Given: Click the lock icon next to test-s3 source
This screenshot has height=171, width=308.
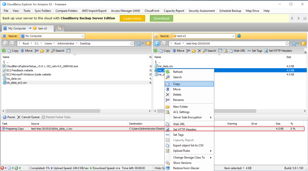Looking at the screenshot, I should pyautogui.click(x=239, y=36).
